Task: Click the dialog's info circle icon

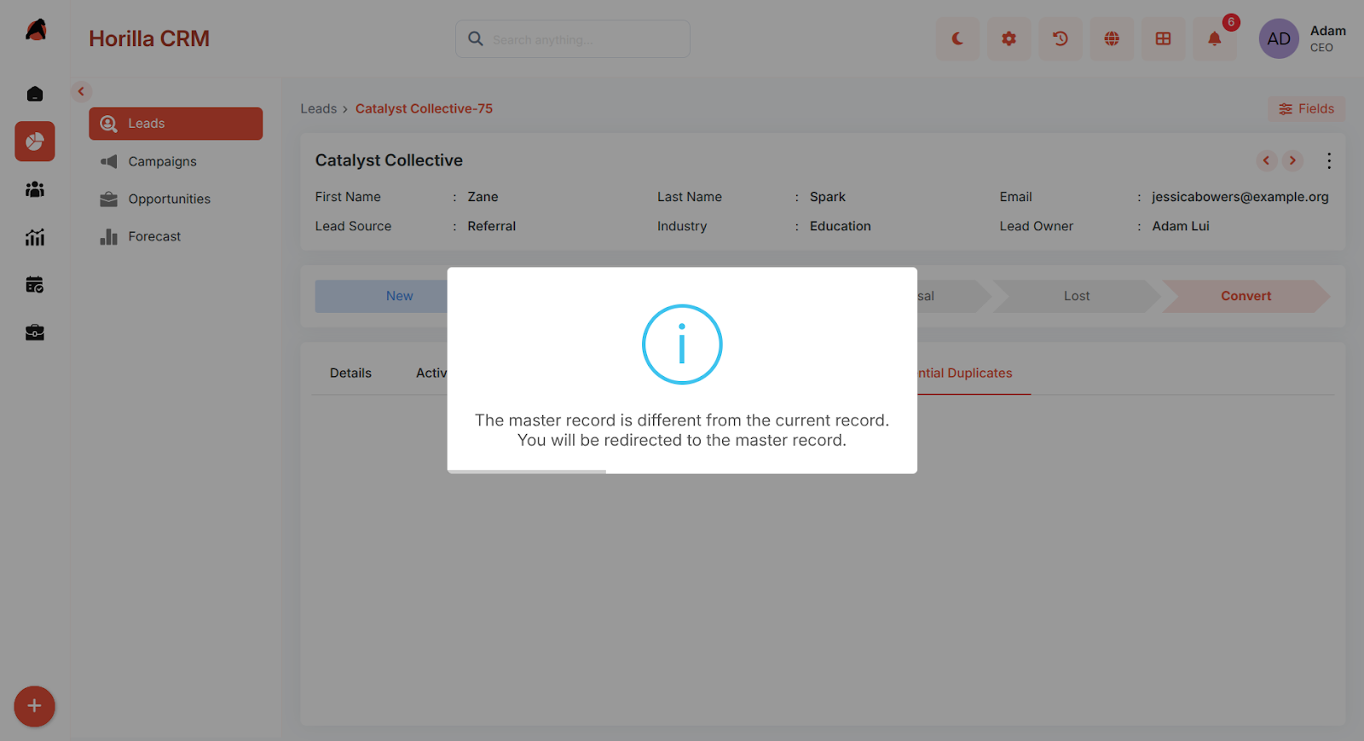Action: point(682,344)
